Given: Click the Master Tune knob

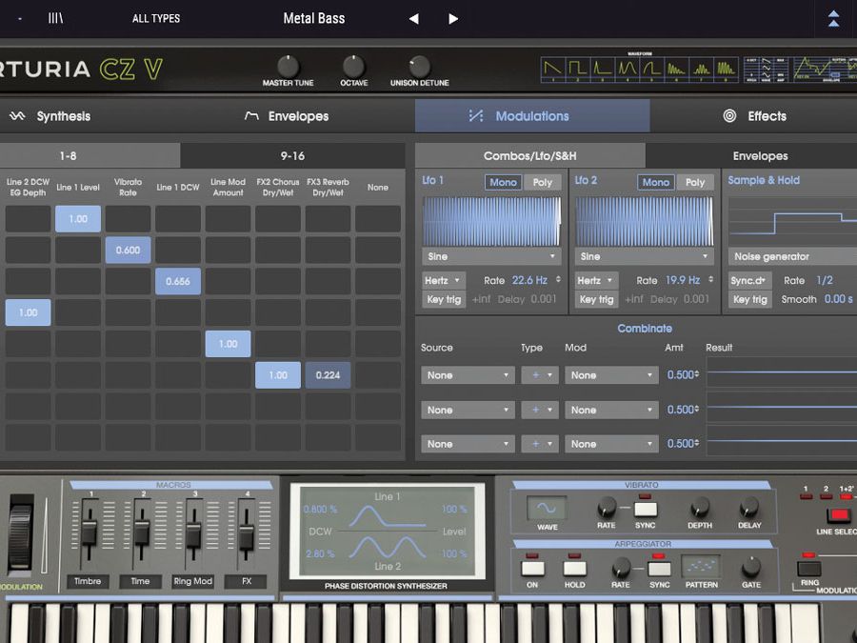Looking at the screenshot, I should [x=288, y=66].
